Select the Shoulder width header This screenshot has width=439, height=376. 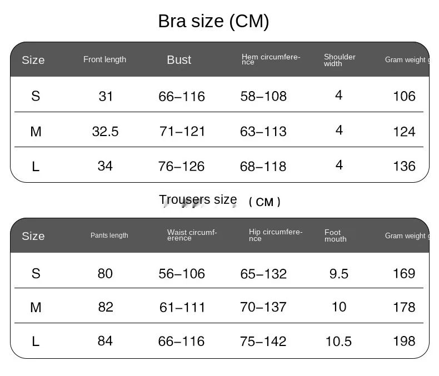340,60
